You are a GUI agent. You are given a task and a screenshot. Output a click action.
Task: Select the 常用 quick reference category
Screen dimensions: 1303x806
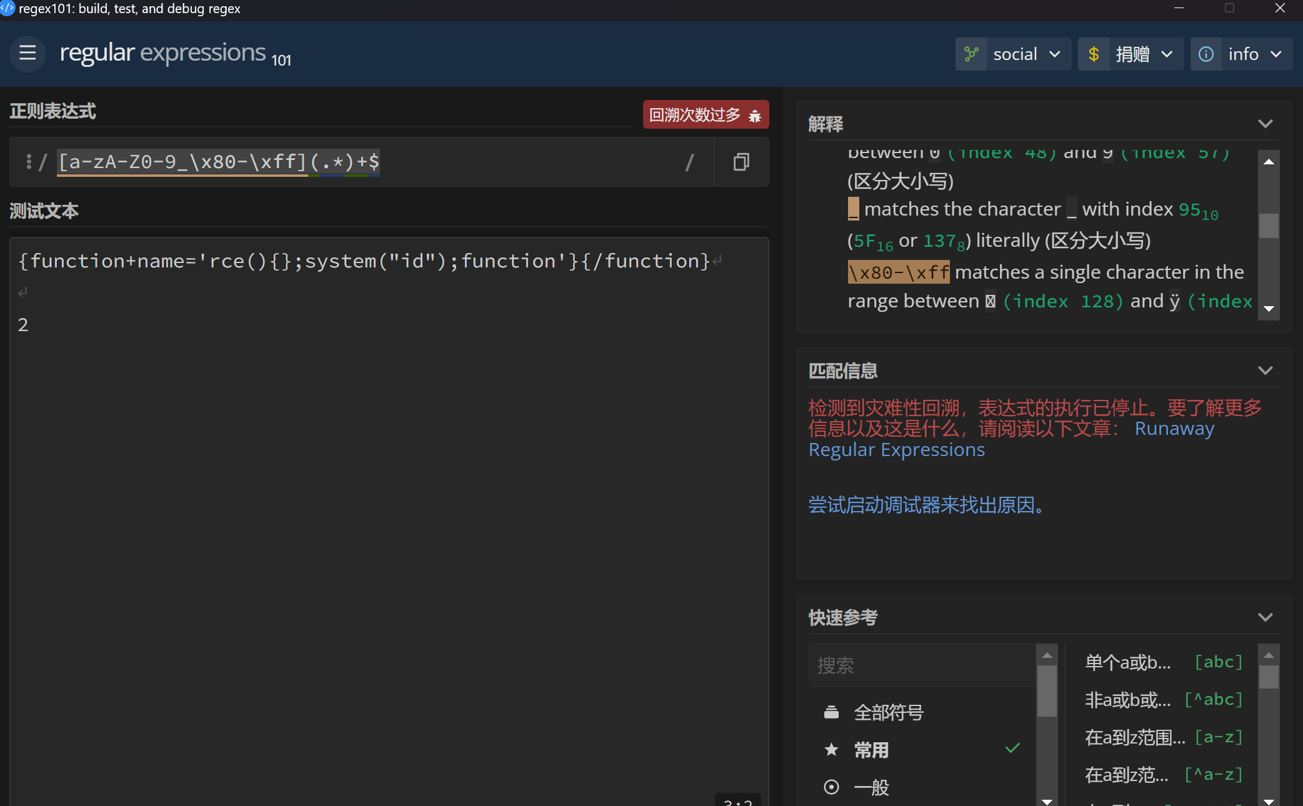tap(871, 750)
